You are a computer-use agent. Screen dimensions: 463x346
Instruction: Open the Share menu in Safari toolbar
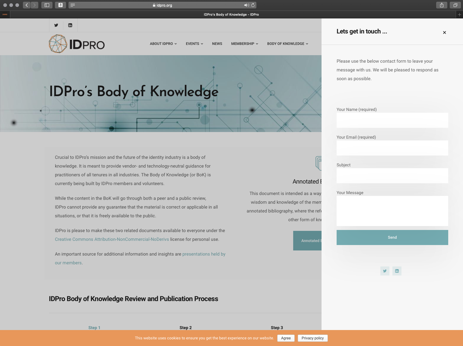[x=441, y=5]
